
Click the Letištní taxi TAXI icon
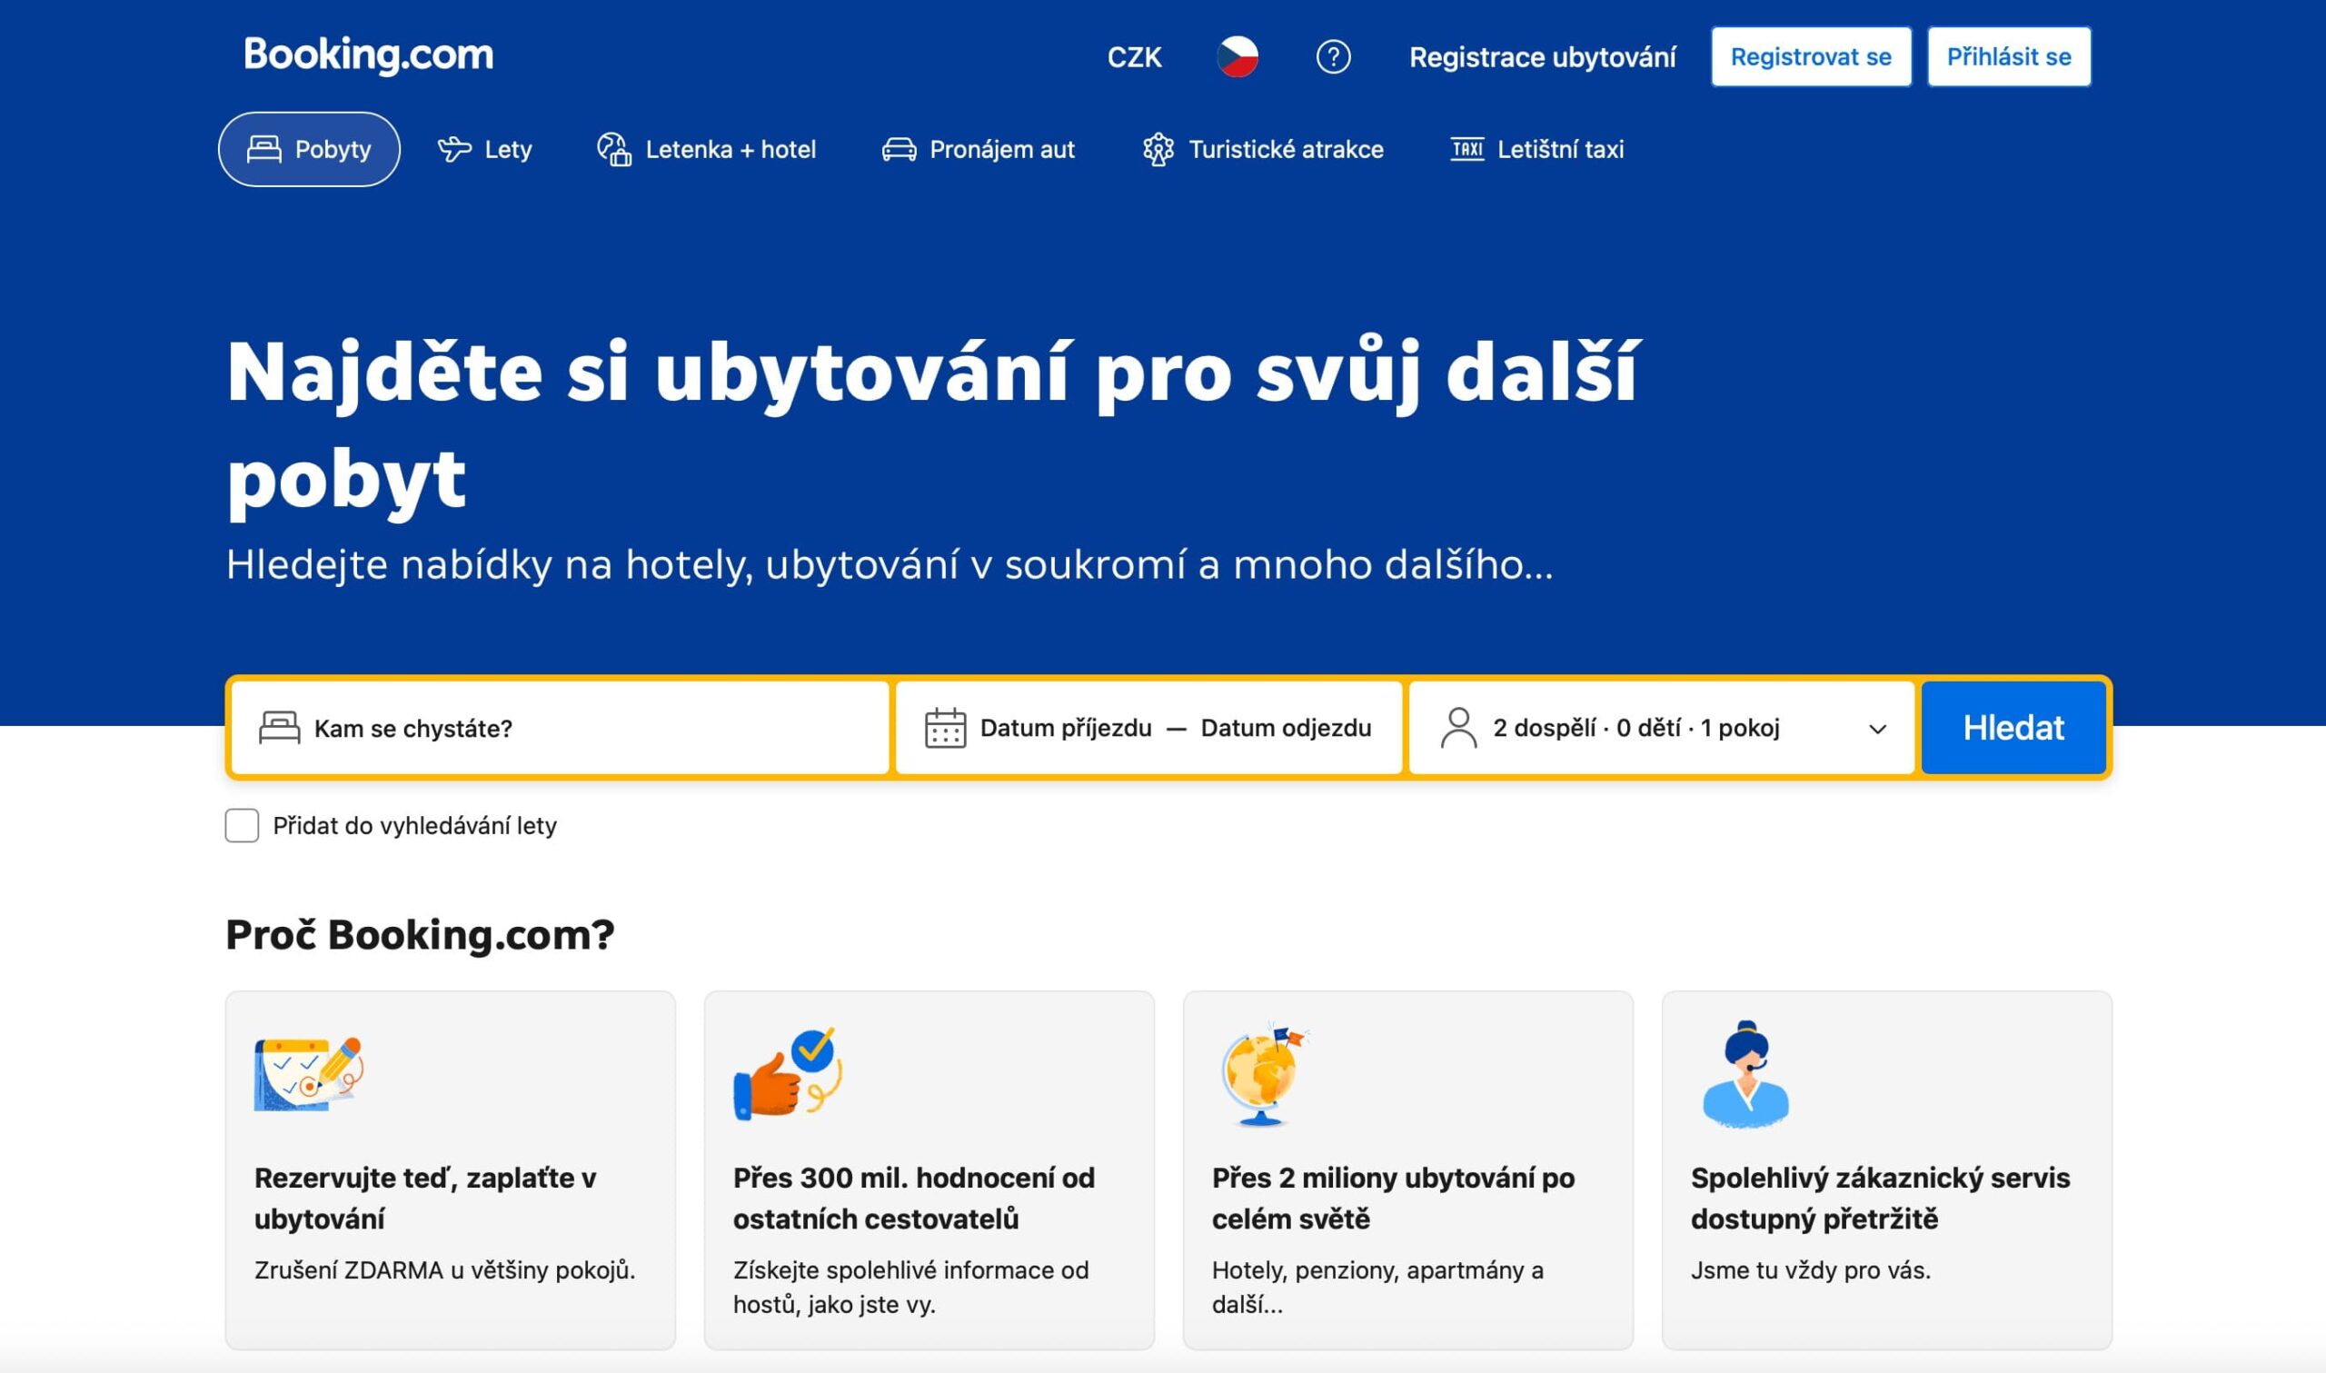(x=1468, y=149)
